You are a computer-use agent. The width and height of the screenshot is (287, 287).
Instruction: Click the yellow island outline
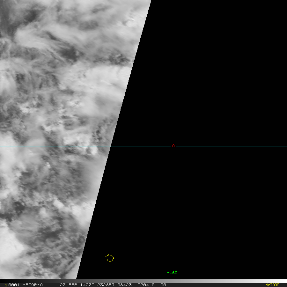pyautogui.click(x=110, y=258)
